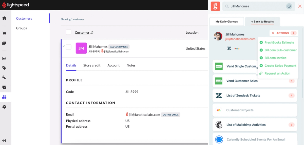This screenshot has width=304, height=145.
Task: Open search history clock icon
Action: coord(289,6)
